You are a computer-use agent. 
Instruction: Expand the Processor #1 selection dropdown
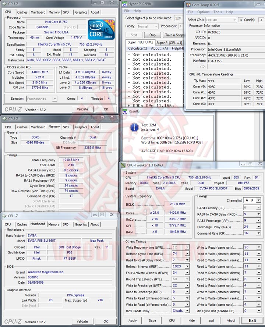[42, 99]
